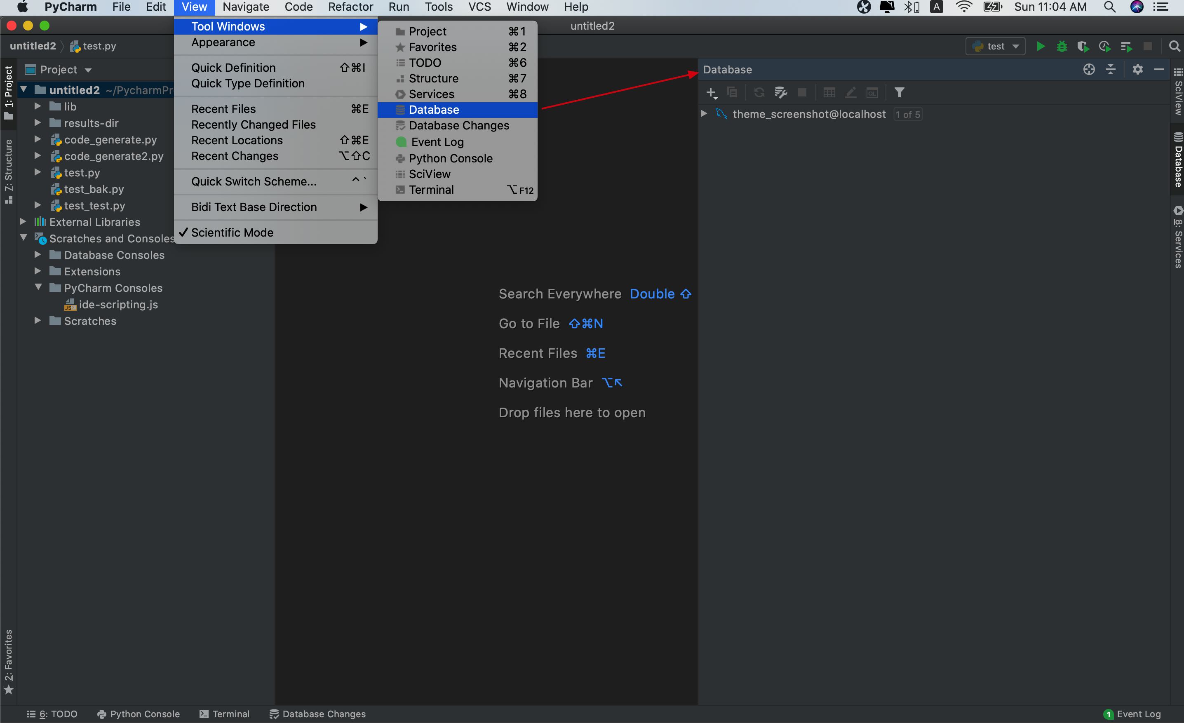The width and height of the screenshot is (1184, 723).
Task: Click the 1: Project side tab
Action: point(8,93)
